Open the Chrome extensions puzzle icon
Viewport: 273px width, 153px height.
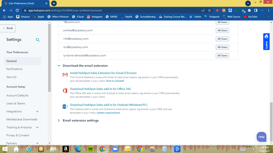pos(249,11)
